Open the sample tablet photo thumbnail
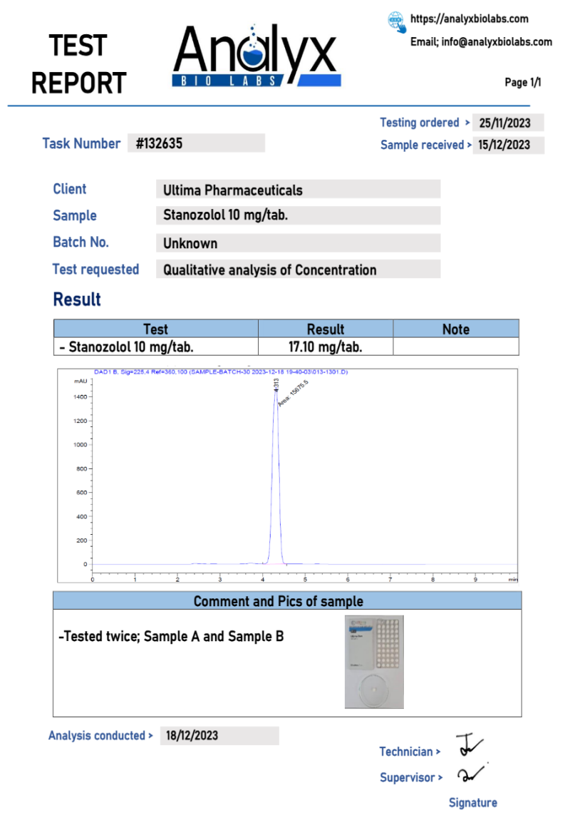The image size is (570, 820). (374, 662)
